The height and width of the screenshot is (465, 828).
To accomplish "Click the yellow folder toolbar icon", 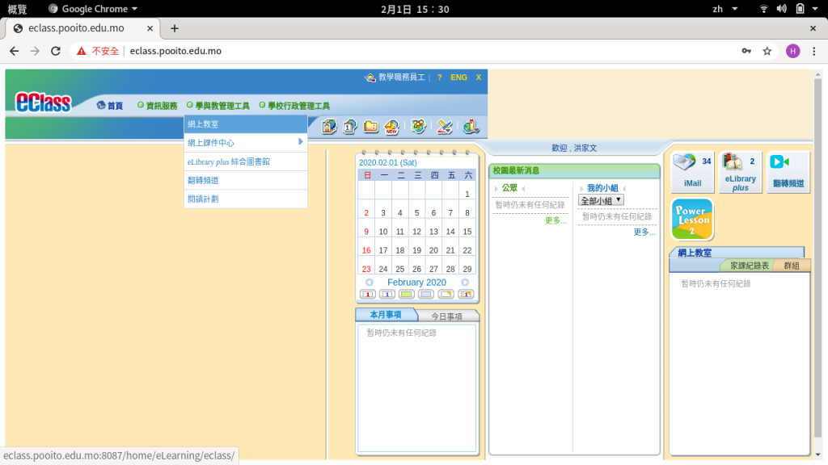I will 371,127.
